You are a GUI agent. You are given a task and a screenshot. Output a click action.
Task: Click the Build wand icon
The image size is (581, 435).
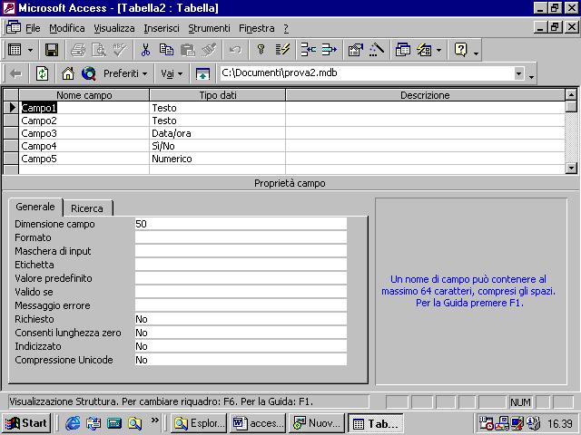point(377,50)
